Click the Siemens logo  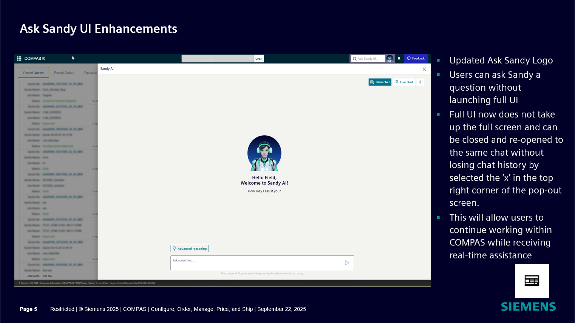pos(529,307)
